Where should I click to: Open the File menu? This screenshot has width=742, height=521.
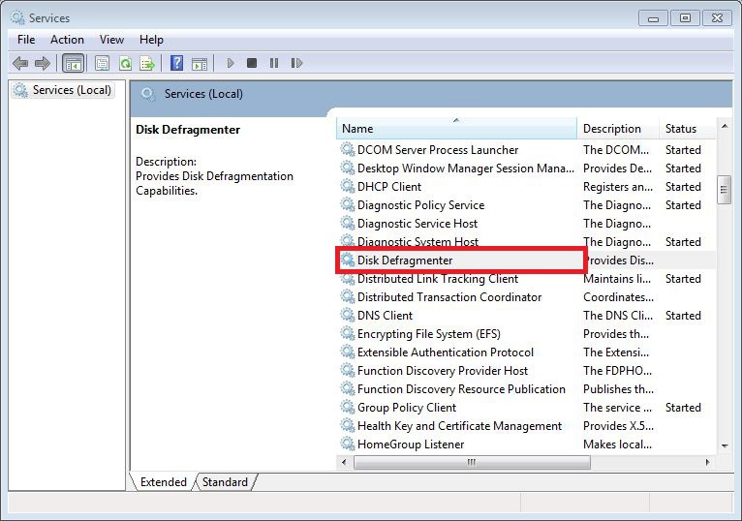[26, 40]
